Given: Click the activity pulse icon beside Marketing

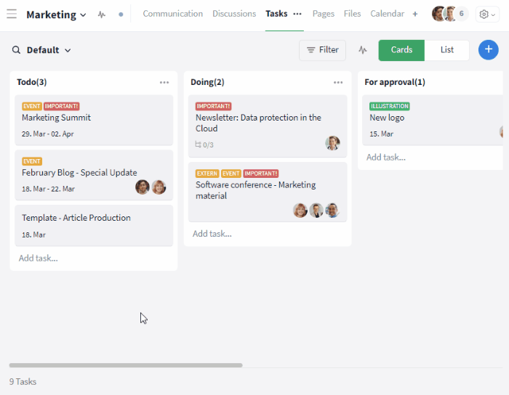Looking at the screenshot, I should (102, 15).
